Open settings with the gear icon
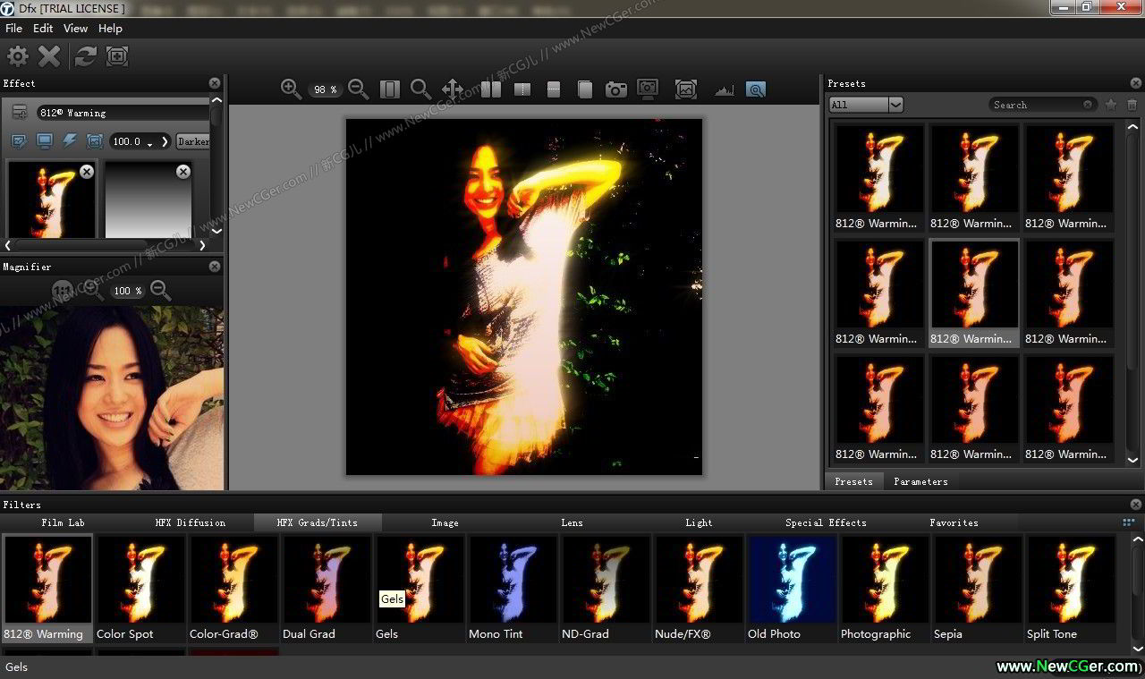The image size is (1145, 679). coord(18,57)
